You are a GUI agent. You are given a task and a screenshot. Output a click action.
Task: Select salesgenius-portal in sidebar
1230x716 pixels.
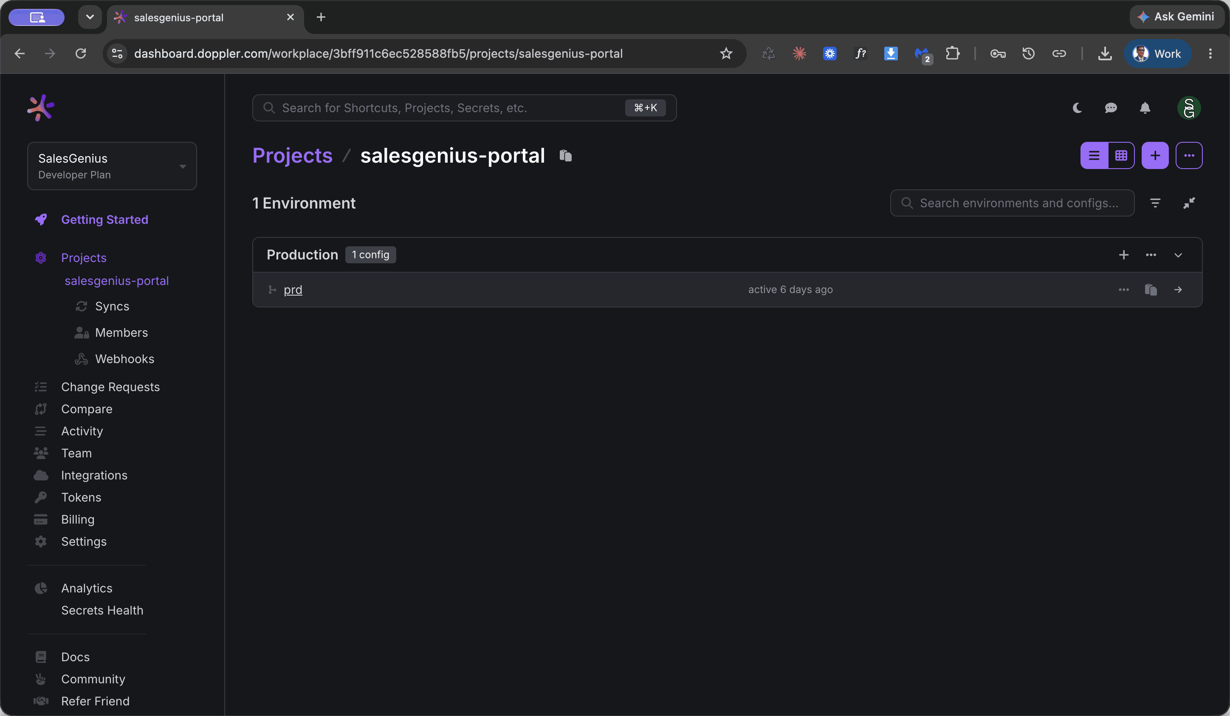pos(117,281)
